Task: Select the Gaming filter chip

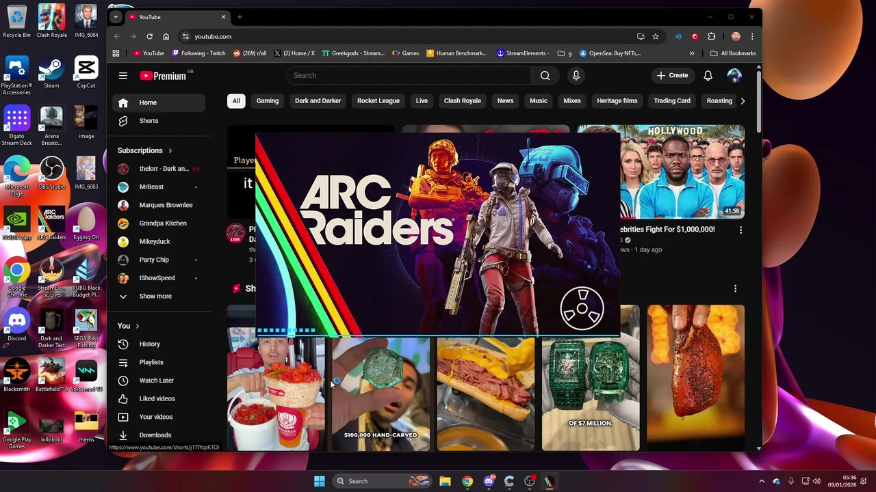Action: (x=268, y=101)
